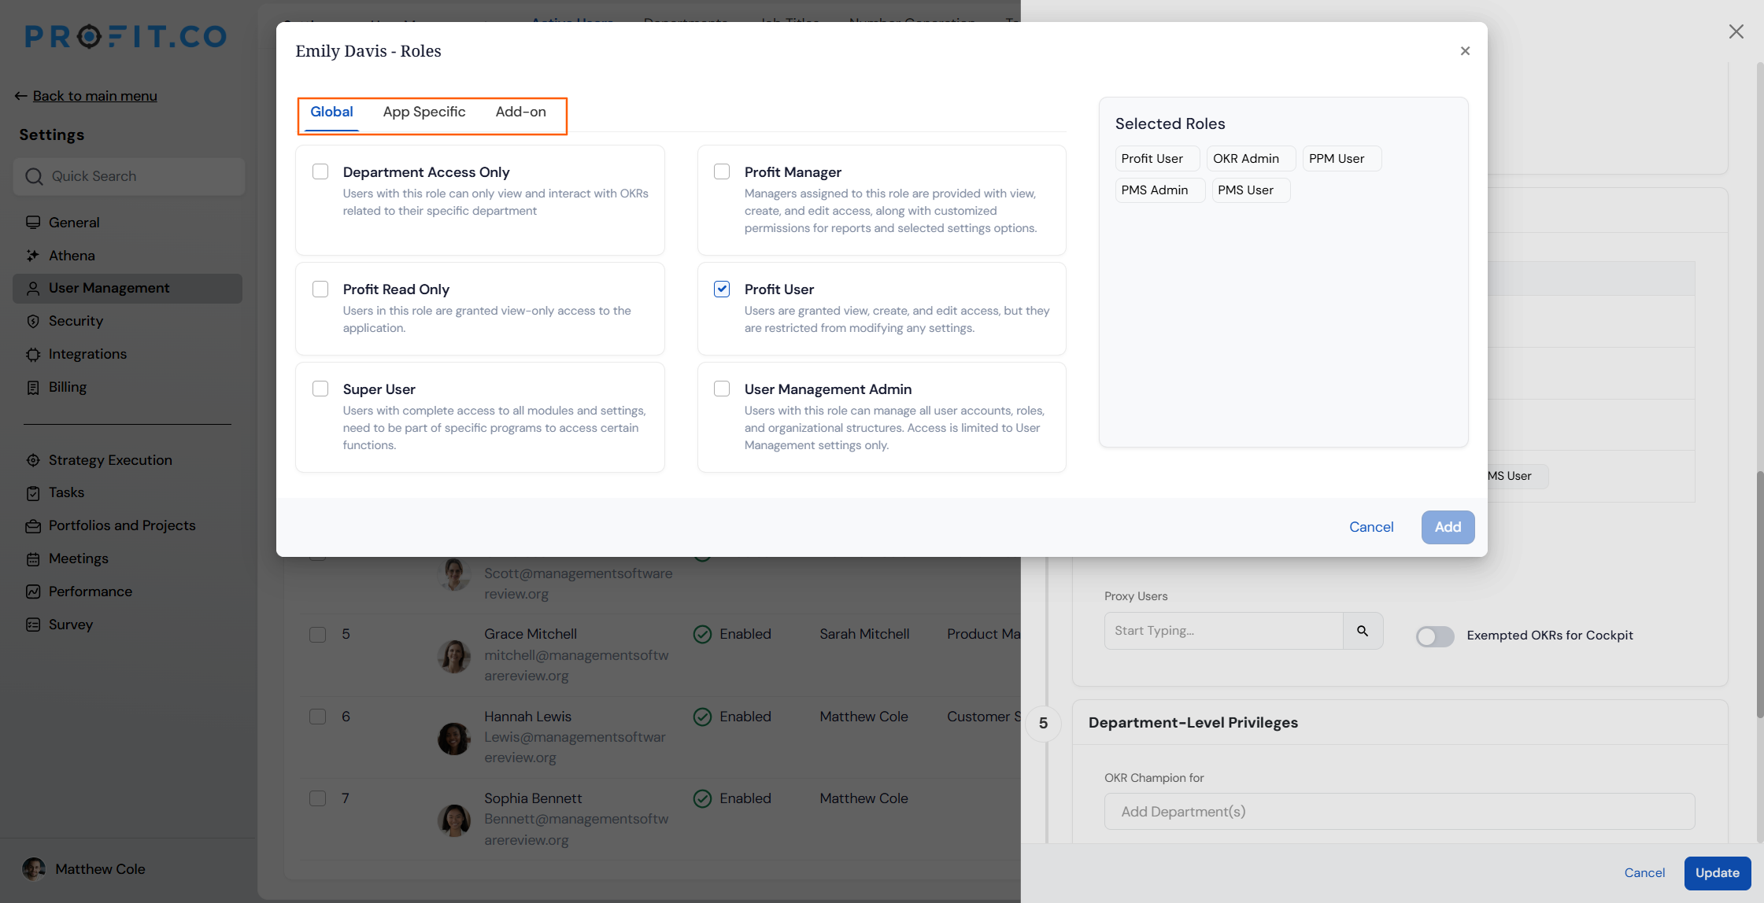Select row 5 Grace Mitchell checkbox

click(x=318, y=635)
